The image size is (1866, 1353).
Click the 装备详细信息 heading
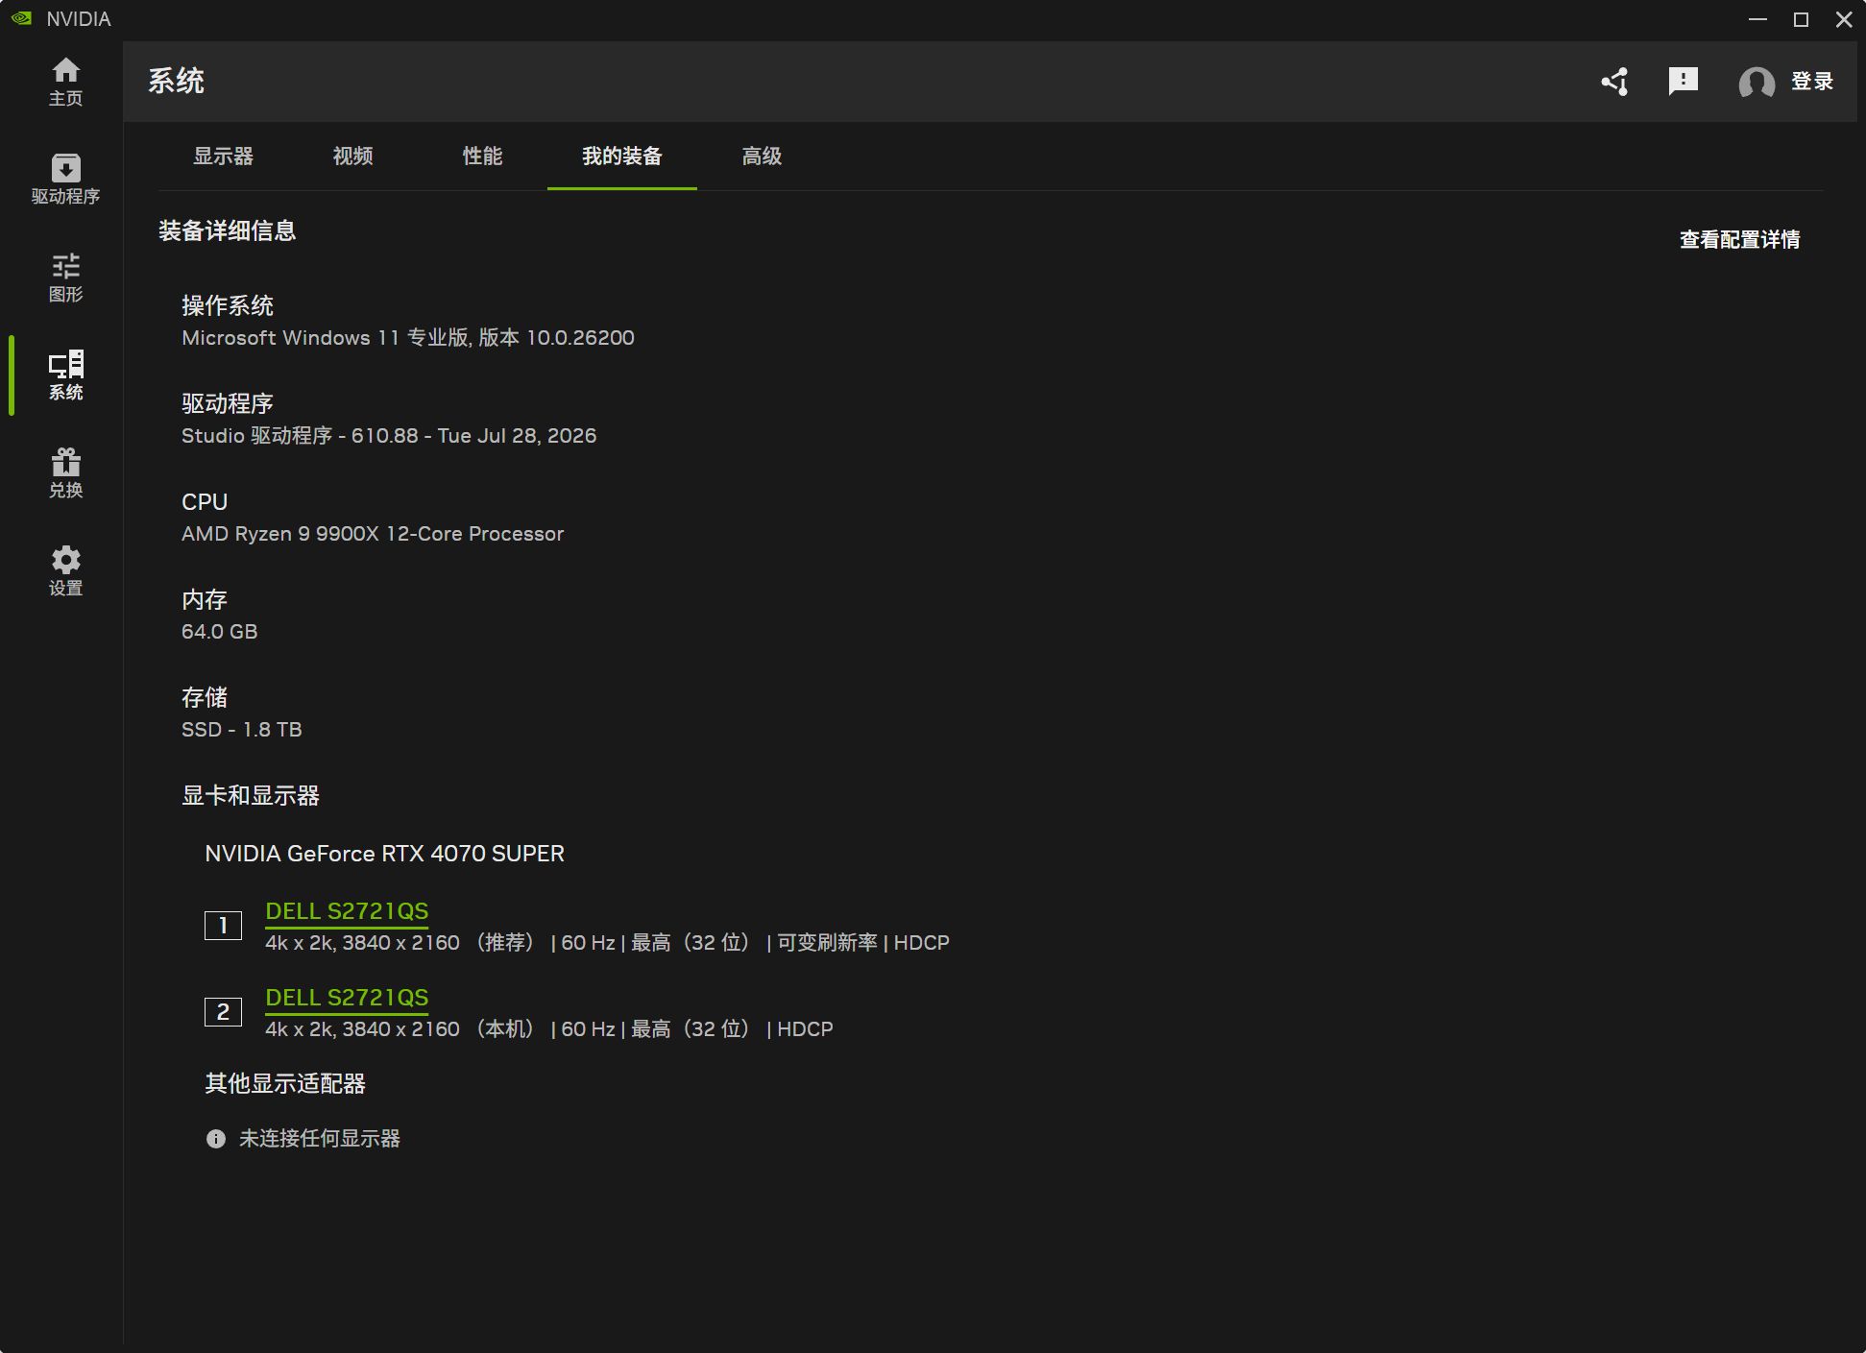click(x=228, y=231)
